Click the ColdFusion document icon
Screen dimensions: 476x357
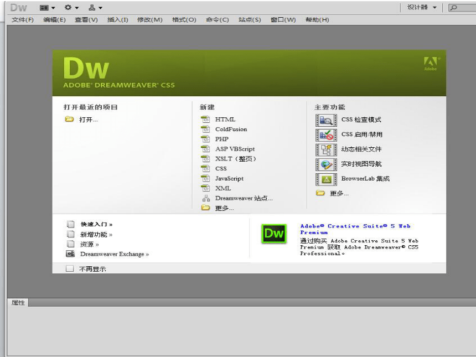point(205,129)
